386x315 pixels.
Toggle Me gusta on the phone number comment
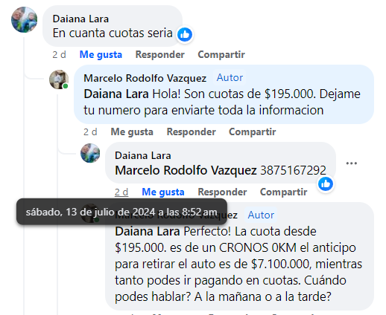pos(163,192)
